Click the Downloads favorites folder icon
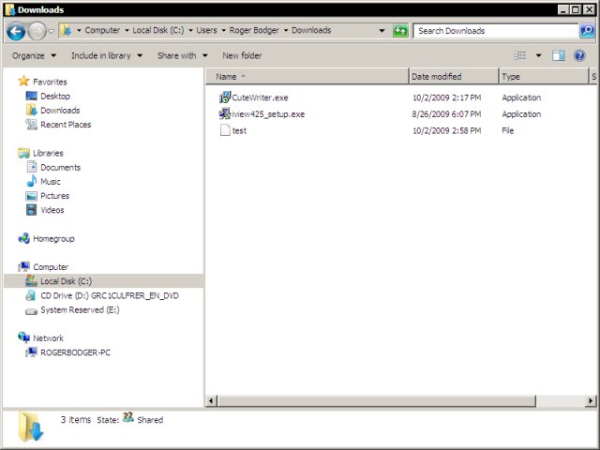The image size is (600, 450). [x=31, y=110]
